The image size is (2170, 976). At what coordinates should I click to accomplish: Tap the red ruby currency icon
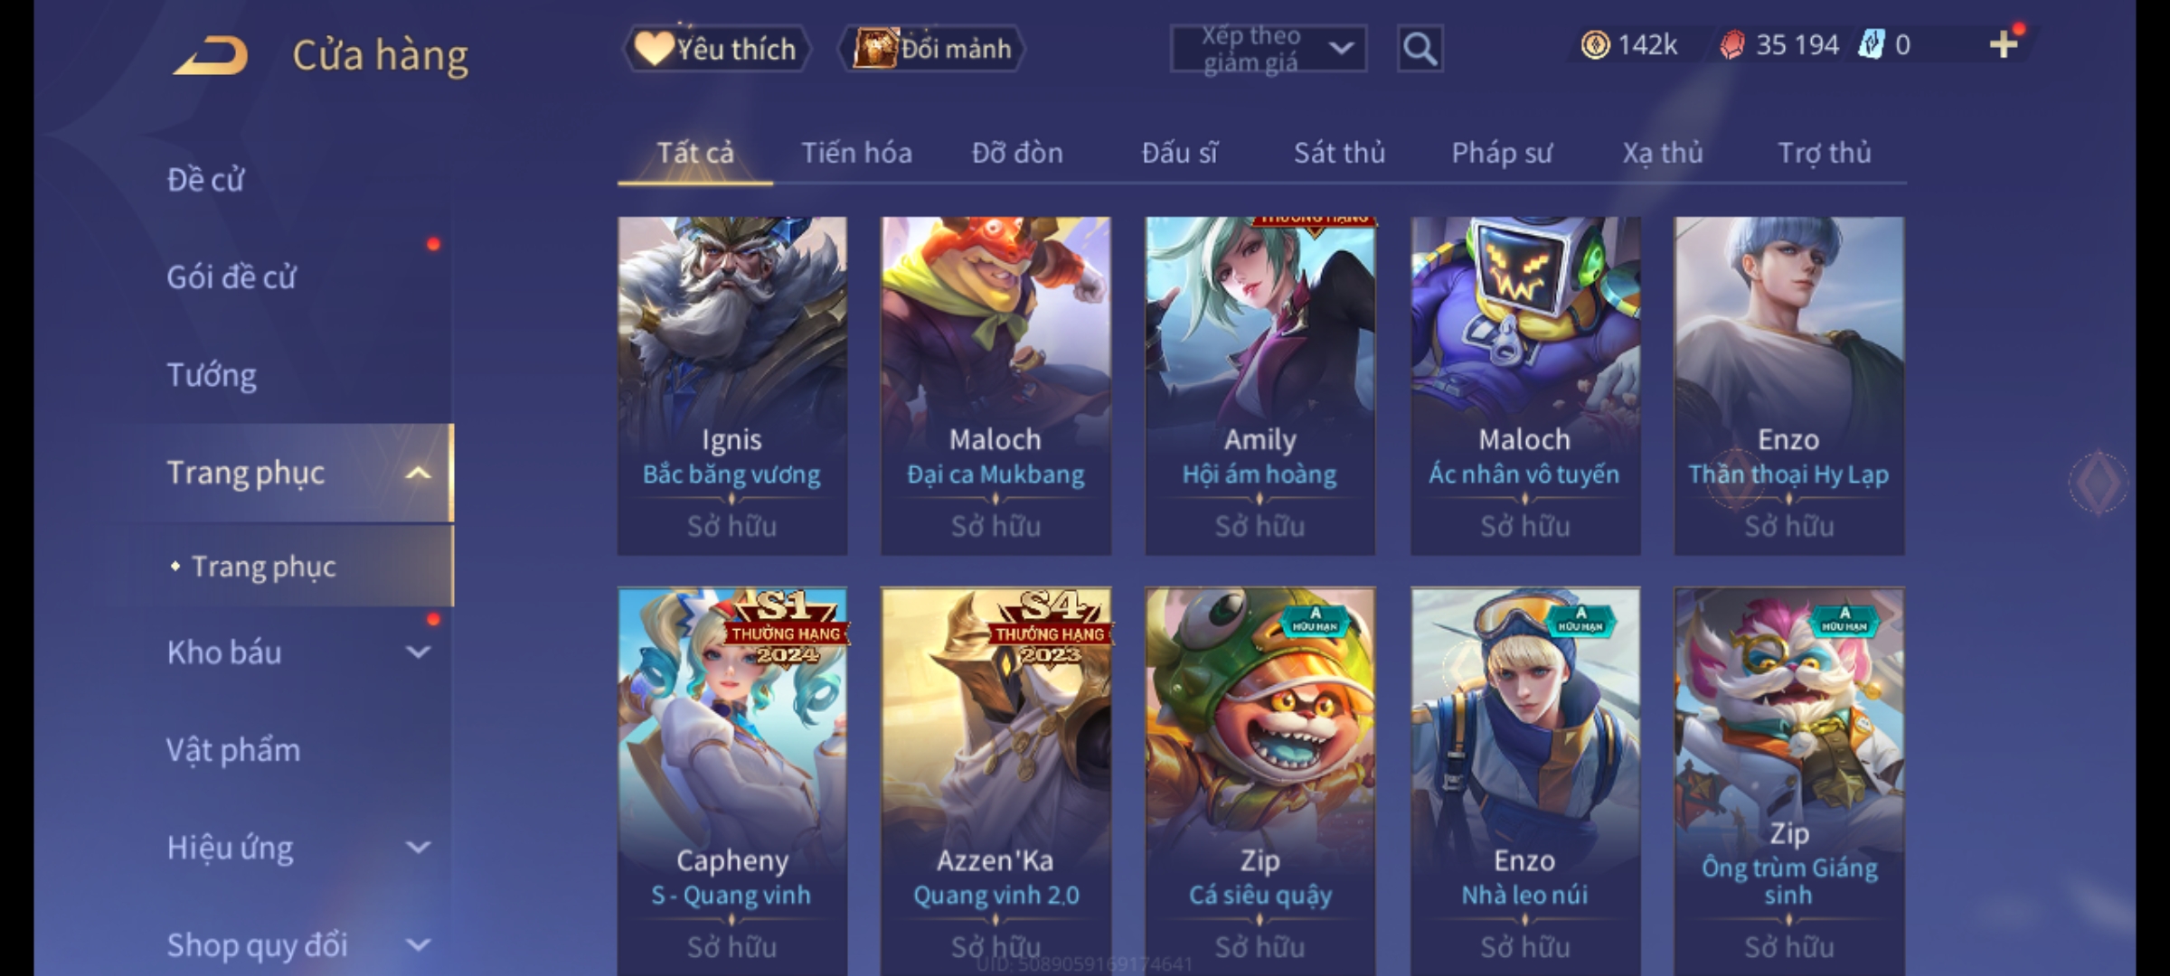click(x=1731, y=44)
